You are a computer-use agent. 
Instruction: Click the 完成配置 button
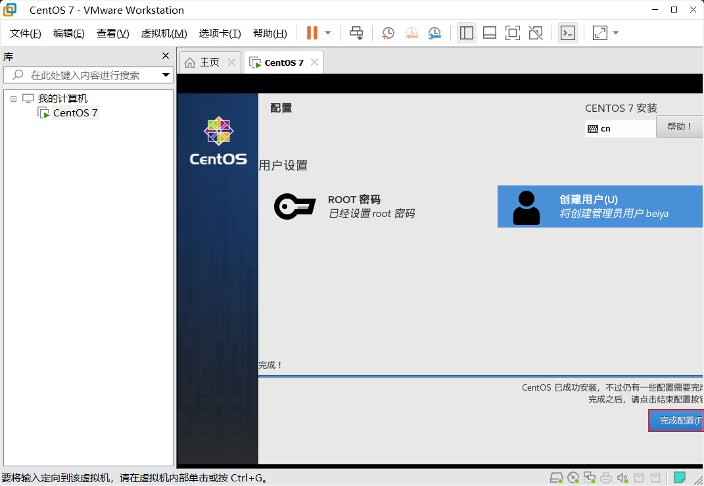pos(676,420)
